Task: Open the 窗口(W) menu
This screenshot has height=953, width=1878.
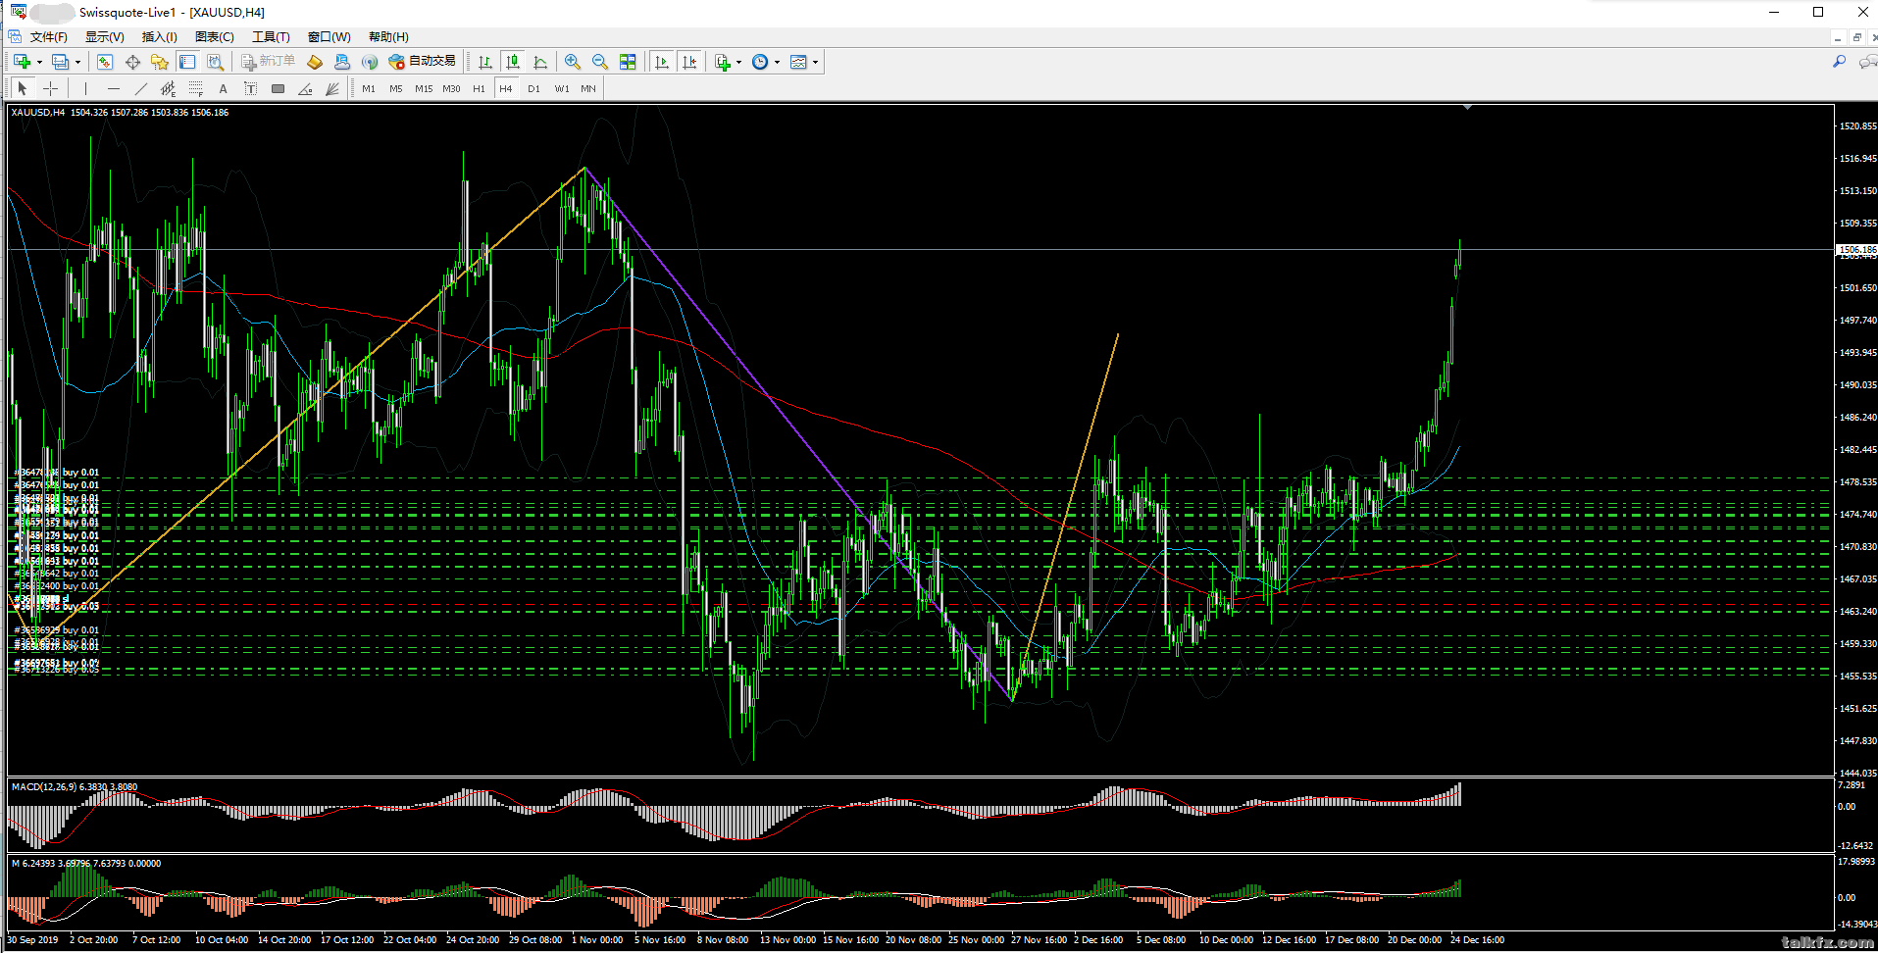Action: [x=330, y=37]
